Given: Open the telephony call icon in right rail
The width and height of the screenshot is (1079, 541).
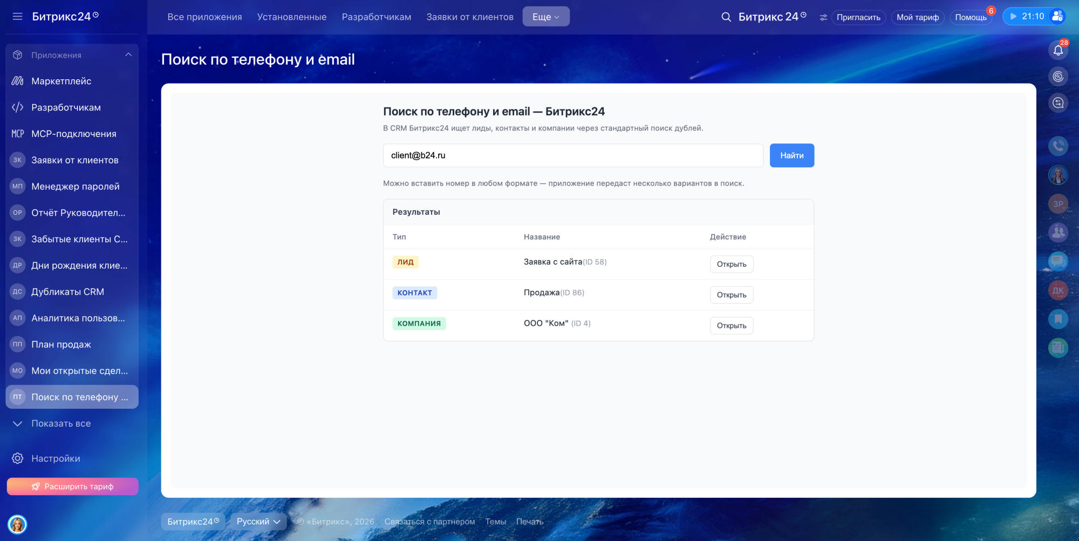Looking at the screenshot, I should tap(1058, 146).
